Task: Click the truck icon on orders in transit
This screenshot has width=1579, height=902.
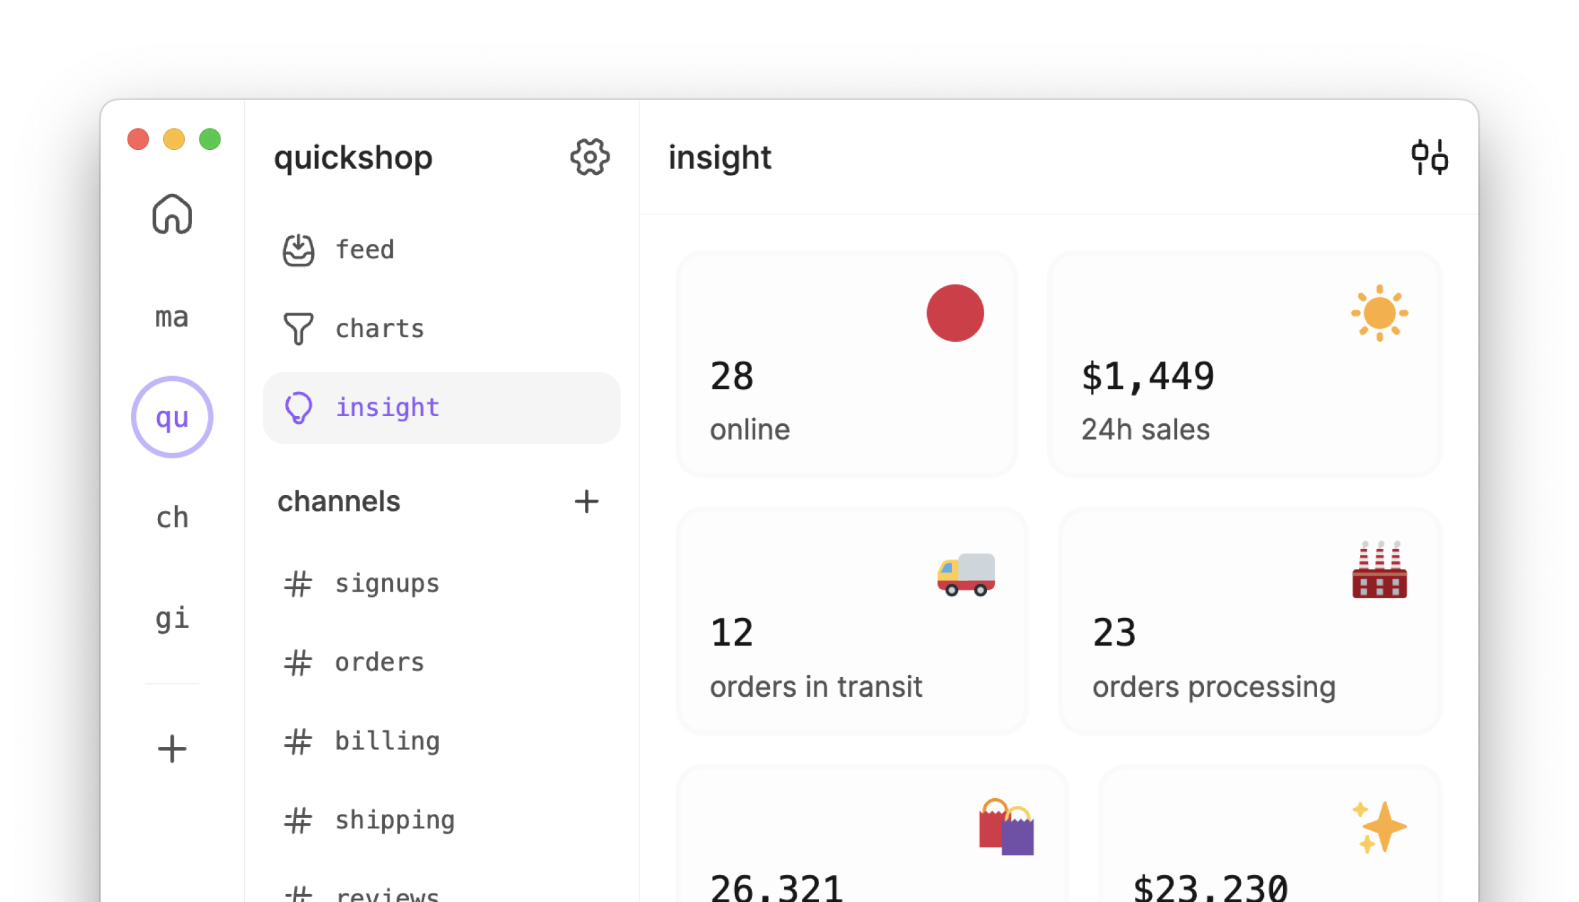Action: click(966, 573)
